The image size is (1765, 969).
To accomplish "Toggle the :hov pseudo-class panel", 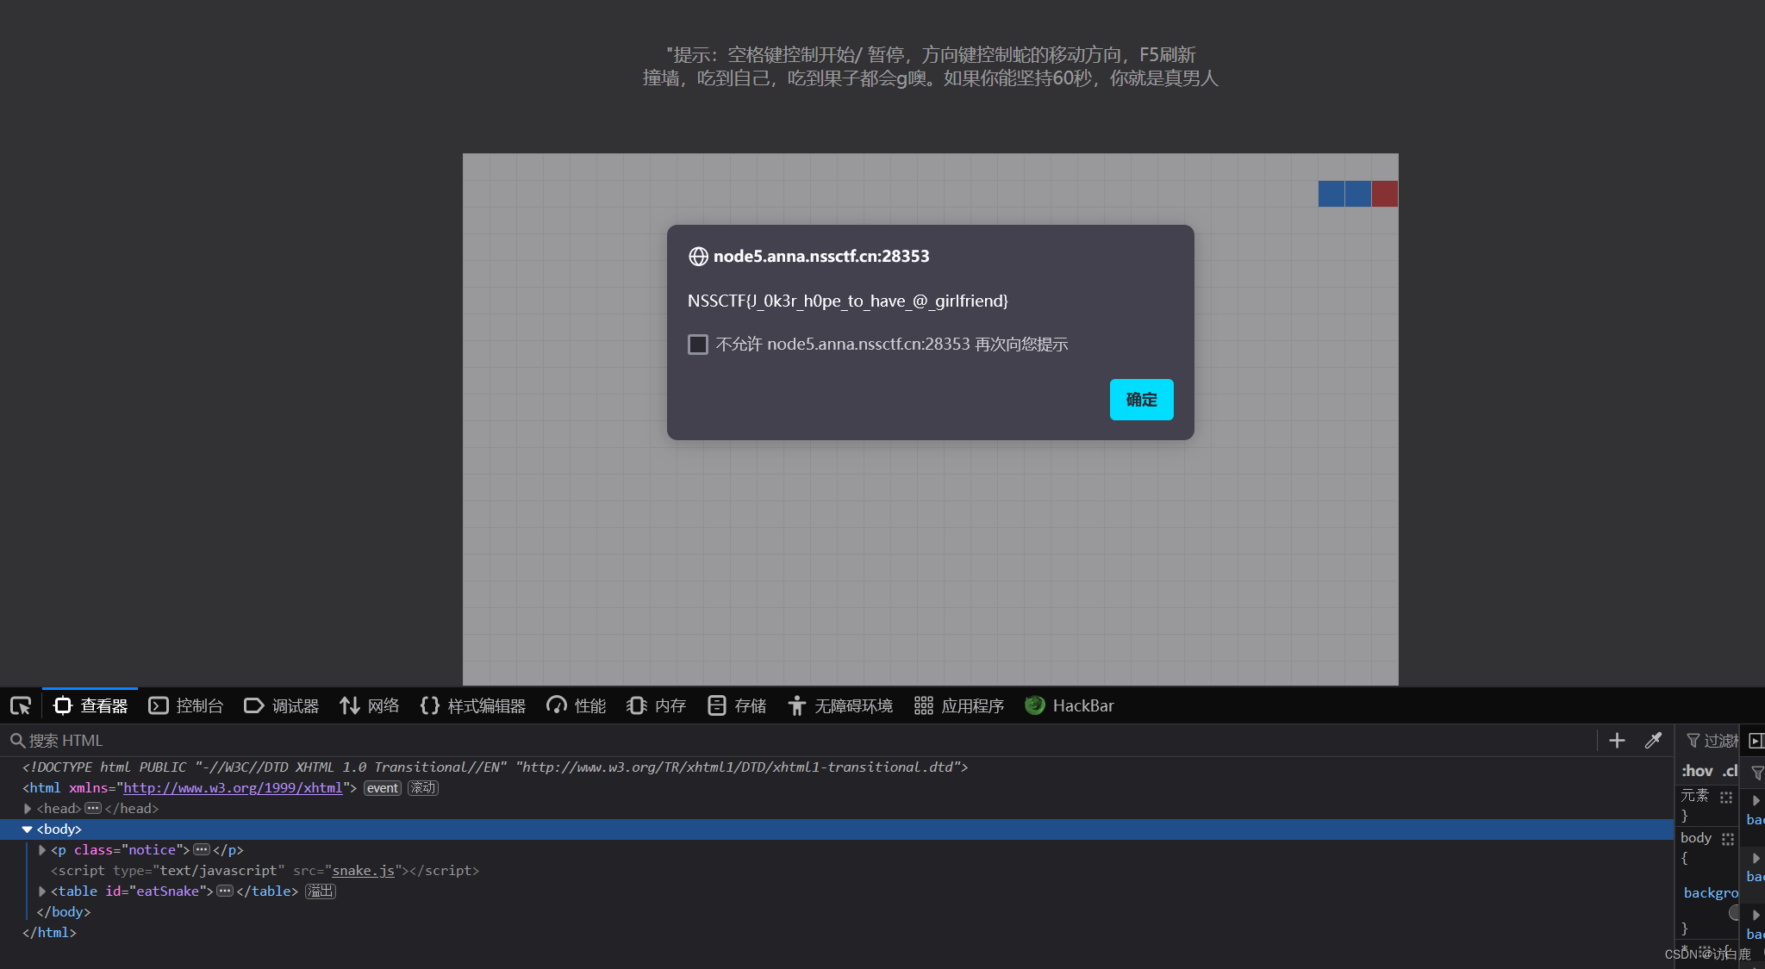I will pyautogui.click(x=1697, y=771).
